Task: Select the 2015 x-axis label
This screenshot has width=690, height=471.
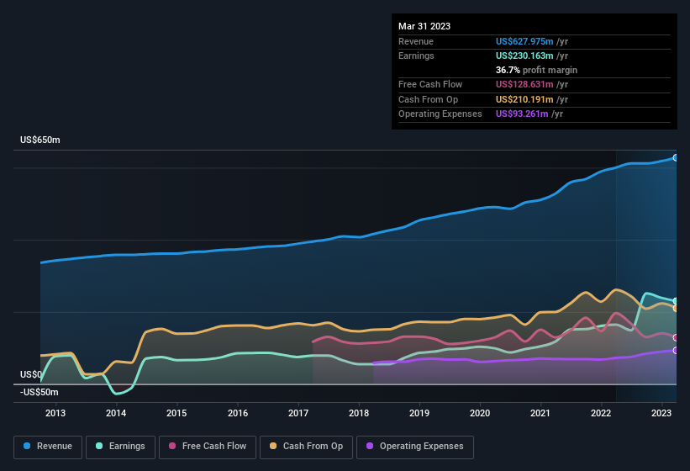Action: click(176, 413)
